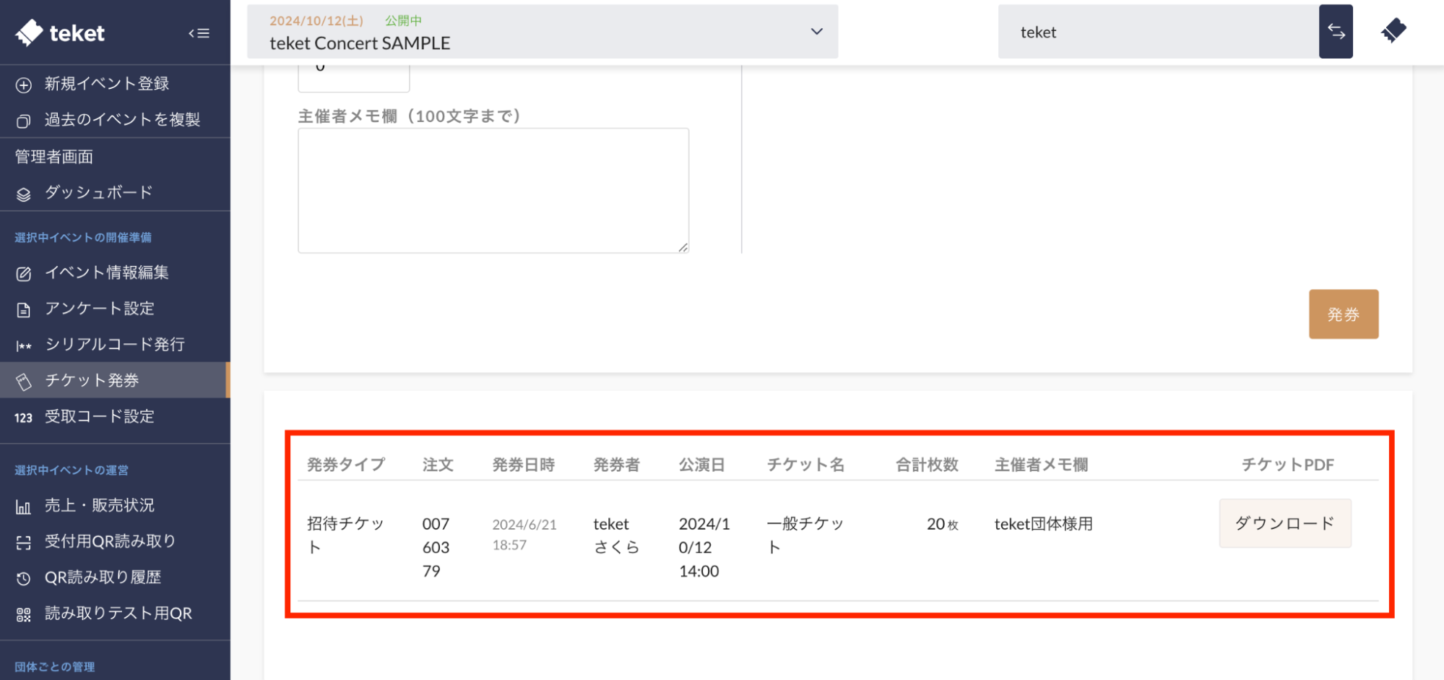Click the ダウンロード ticket PDF button
The height and width of the screenshot is (680, 1444).
[x=1285, y=523]
